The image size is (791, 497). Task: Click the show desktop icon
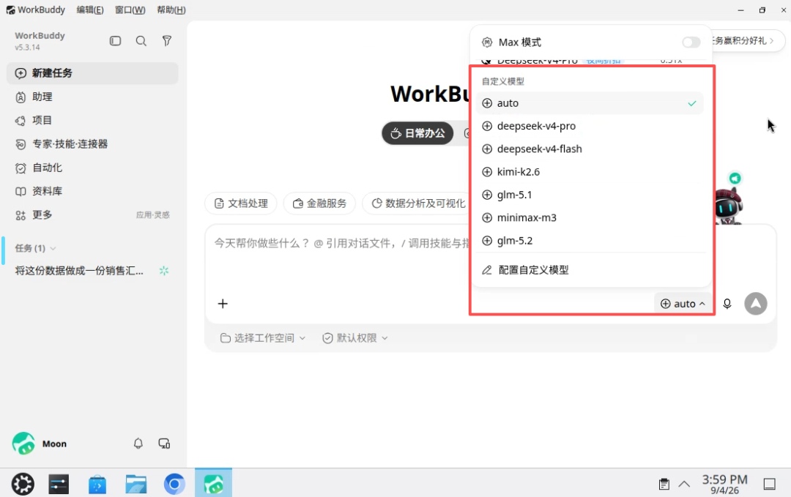769,484
